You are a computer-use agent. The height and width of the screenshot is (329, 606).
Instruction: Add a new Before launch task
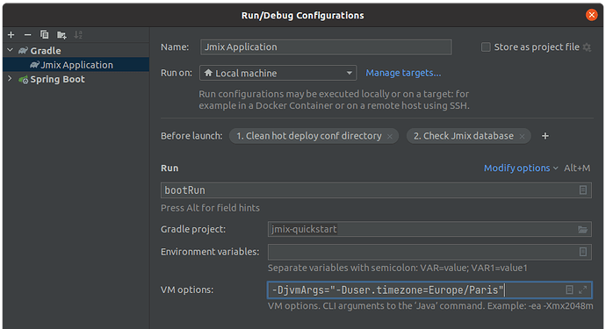pyautogui.click(x=545, y=136)
